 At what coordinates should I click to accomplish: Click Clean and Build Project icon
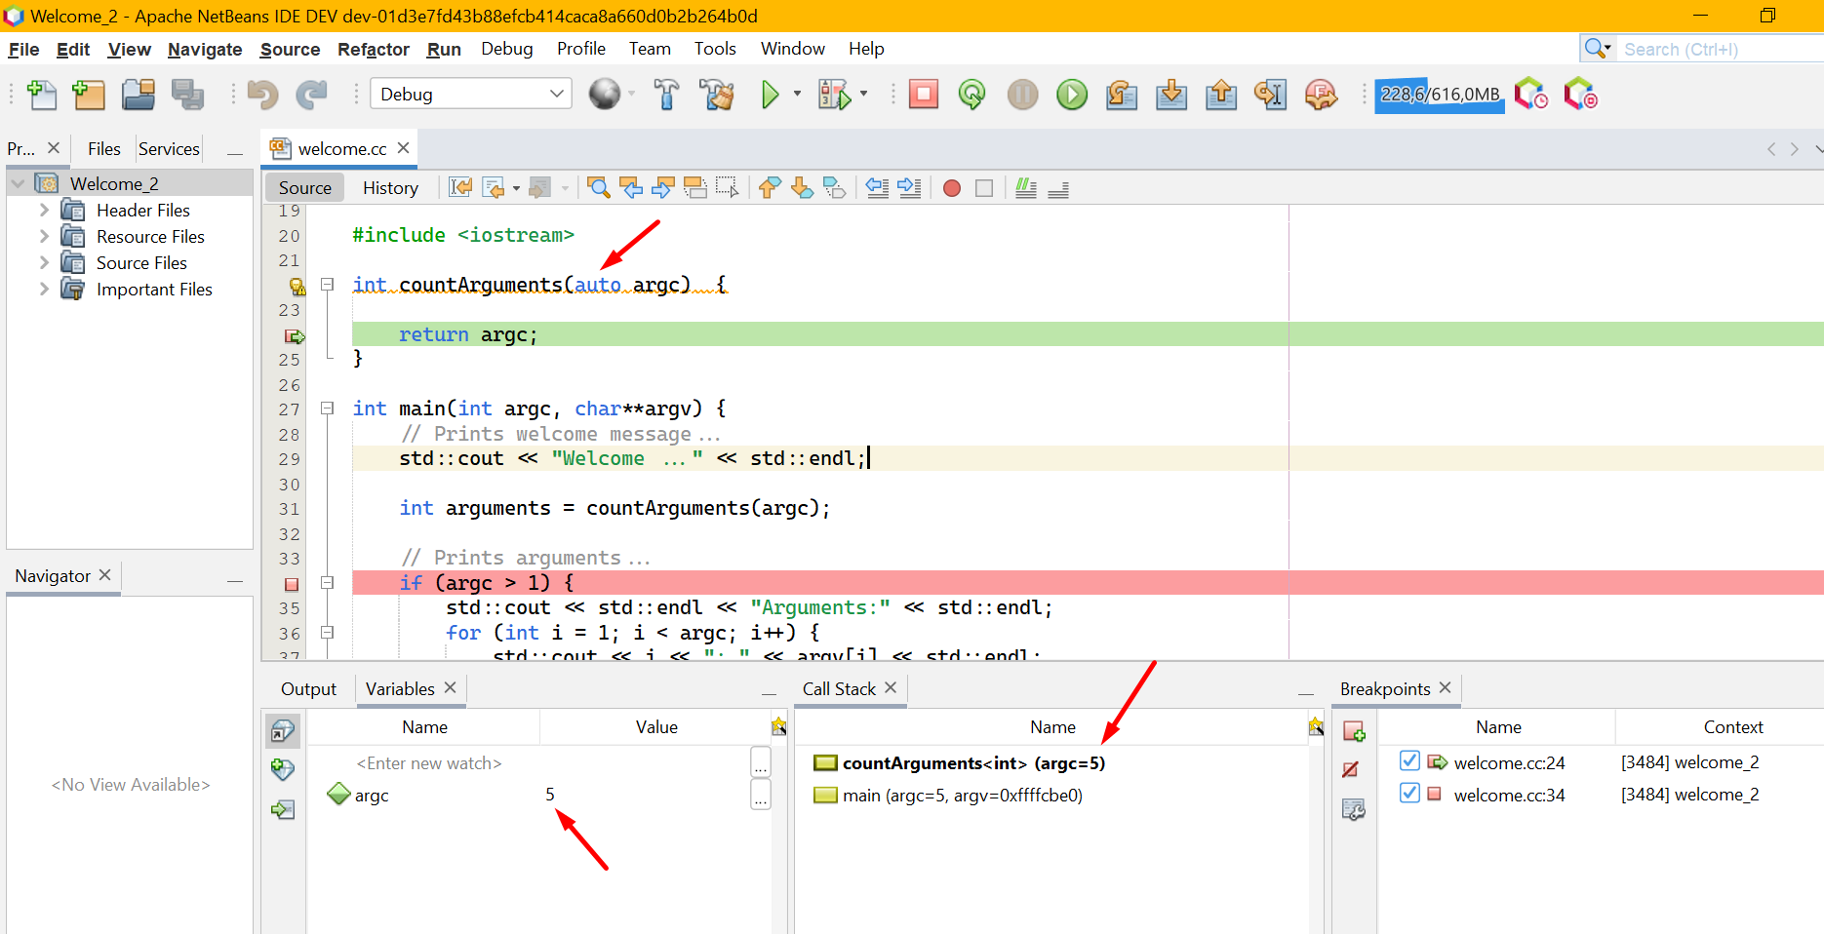(717, 95)
